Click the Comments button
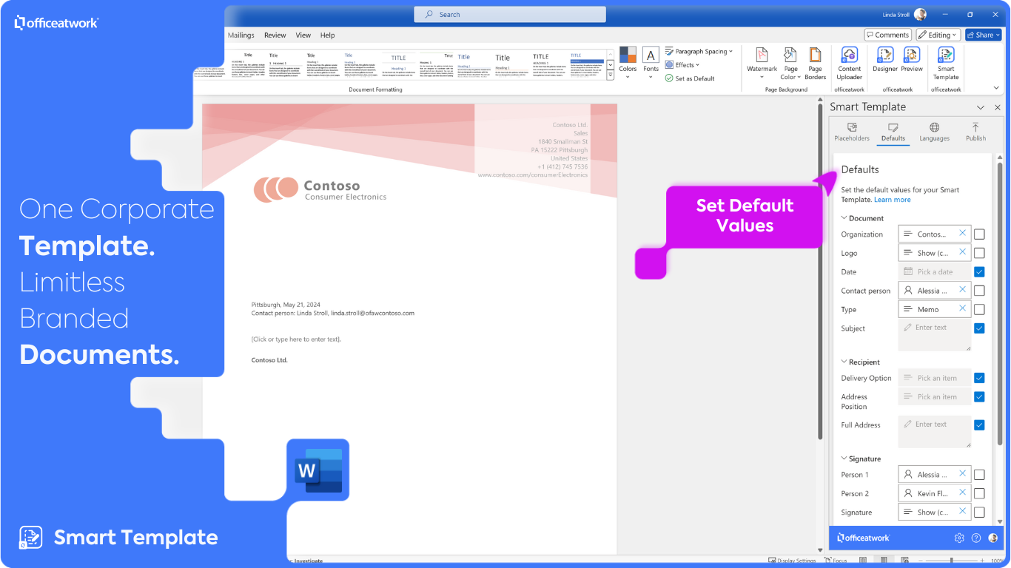The image size is (1011, 568). (887, 35)
